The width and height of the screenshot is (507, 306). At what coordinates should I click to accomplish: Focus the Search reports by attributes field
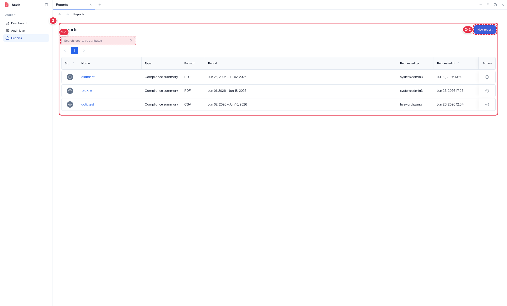(x=98, y=41)
